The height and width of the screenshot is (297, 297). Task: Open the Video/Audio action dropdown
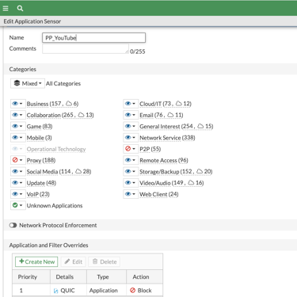click(131, 183)
